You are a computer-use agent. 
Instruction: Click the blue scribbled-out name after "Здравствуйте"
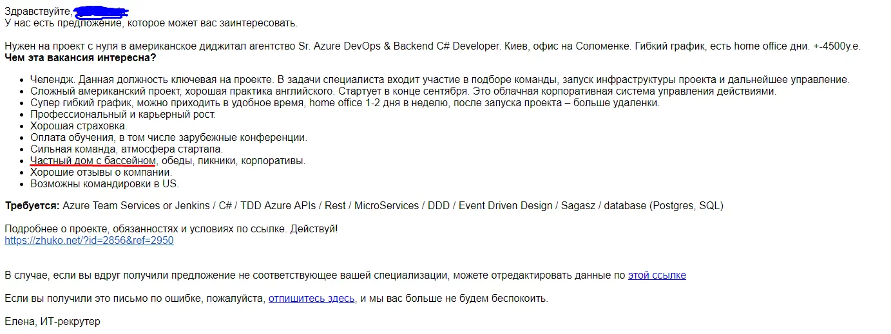(x=101, y=12)
